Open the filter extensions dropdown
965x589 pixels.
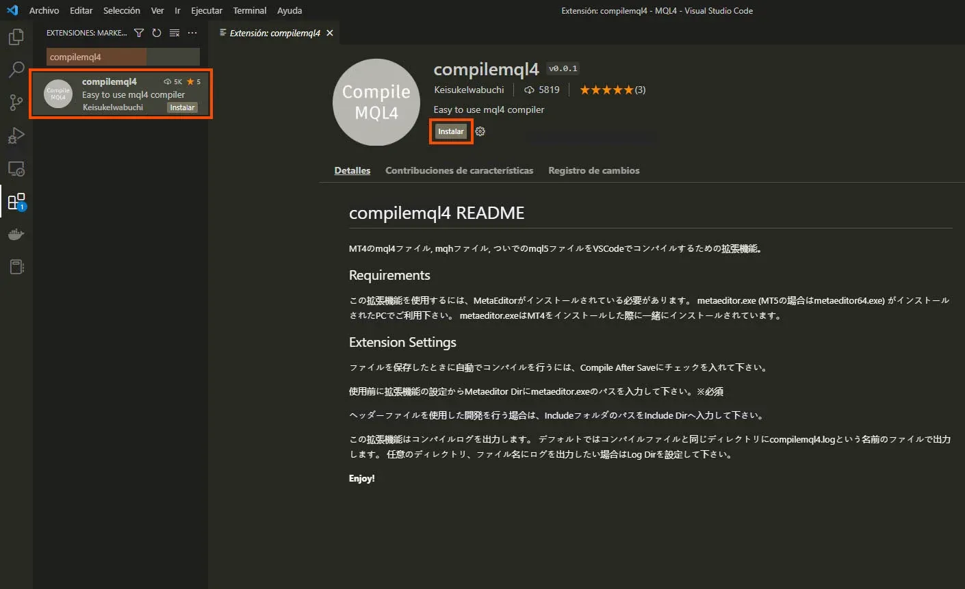(x=138, y=32)
